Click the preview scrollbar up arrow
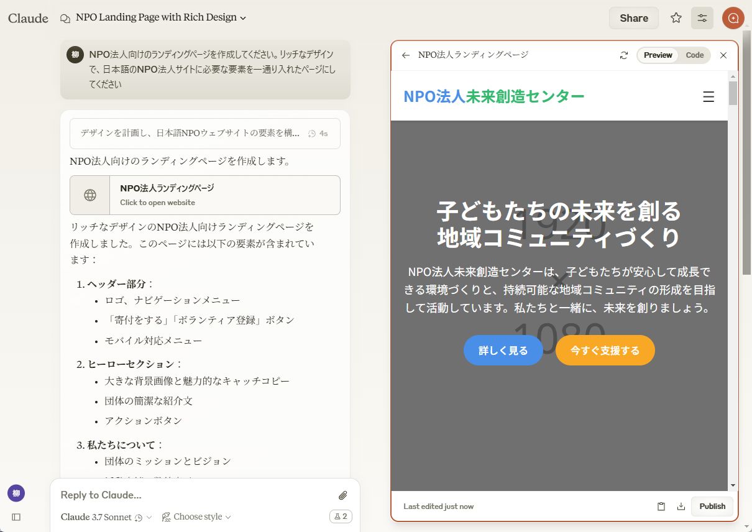 (733, 76)
